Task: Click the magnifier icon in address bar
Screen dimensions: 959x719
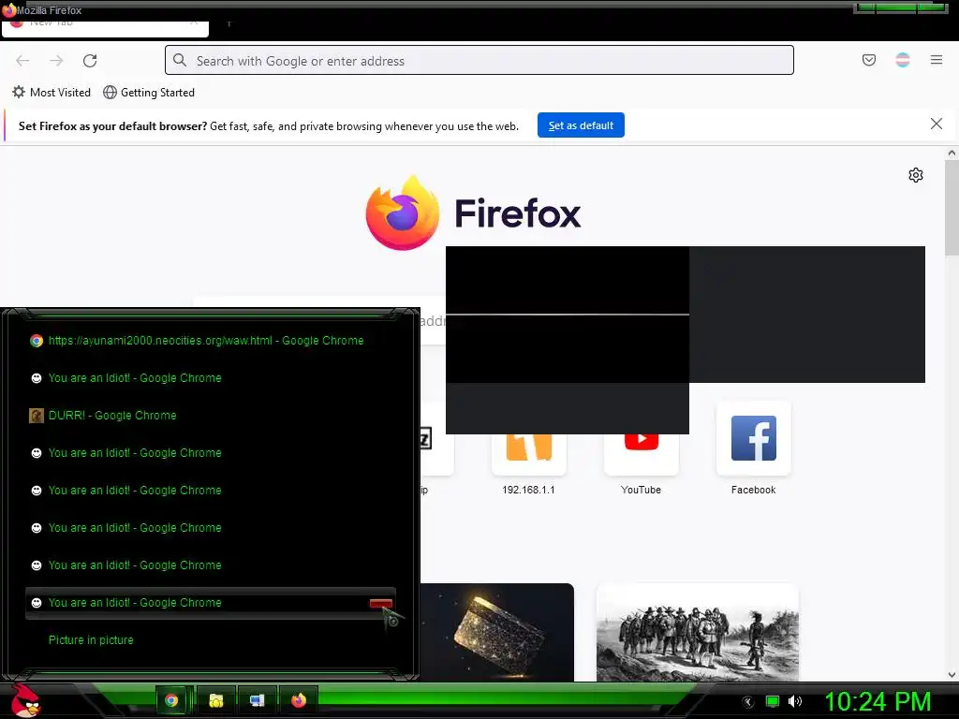Action: pyautogui.click(x=179, y=60)
